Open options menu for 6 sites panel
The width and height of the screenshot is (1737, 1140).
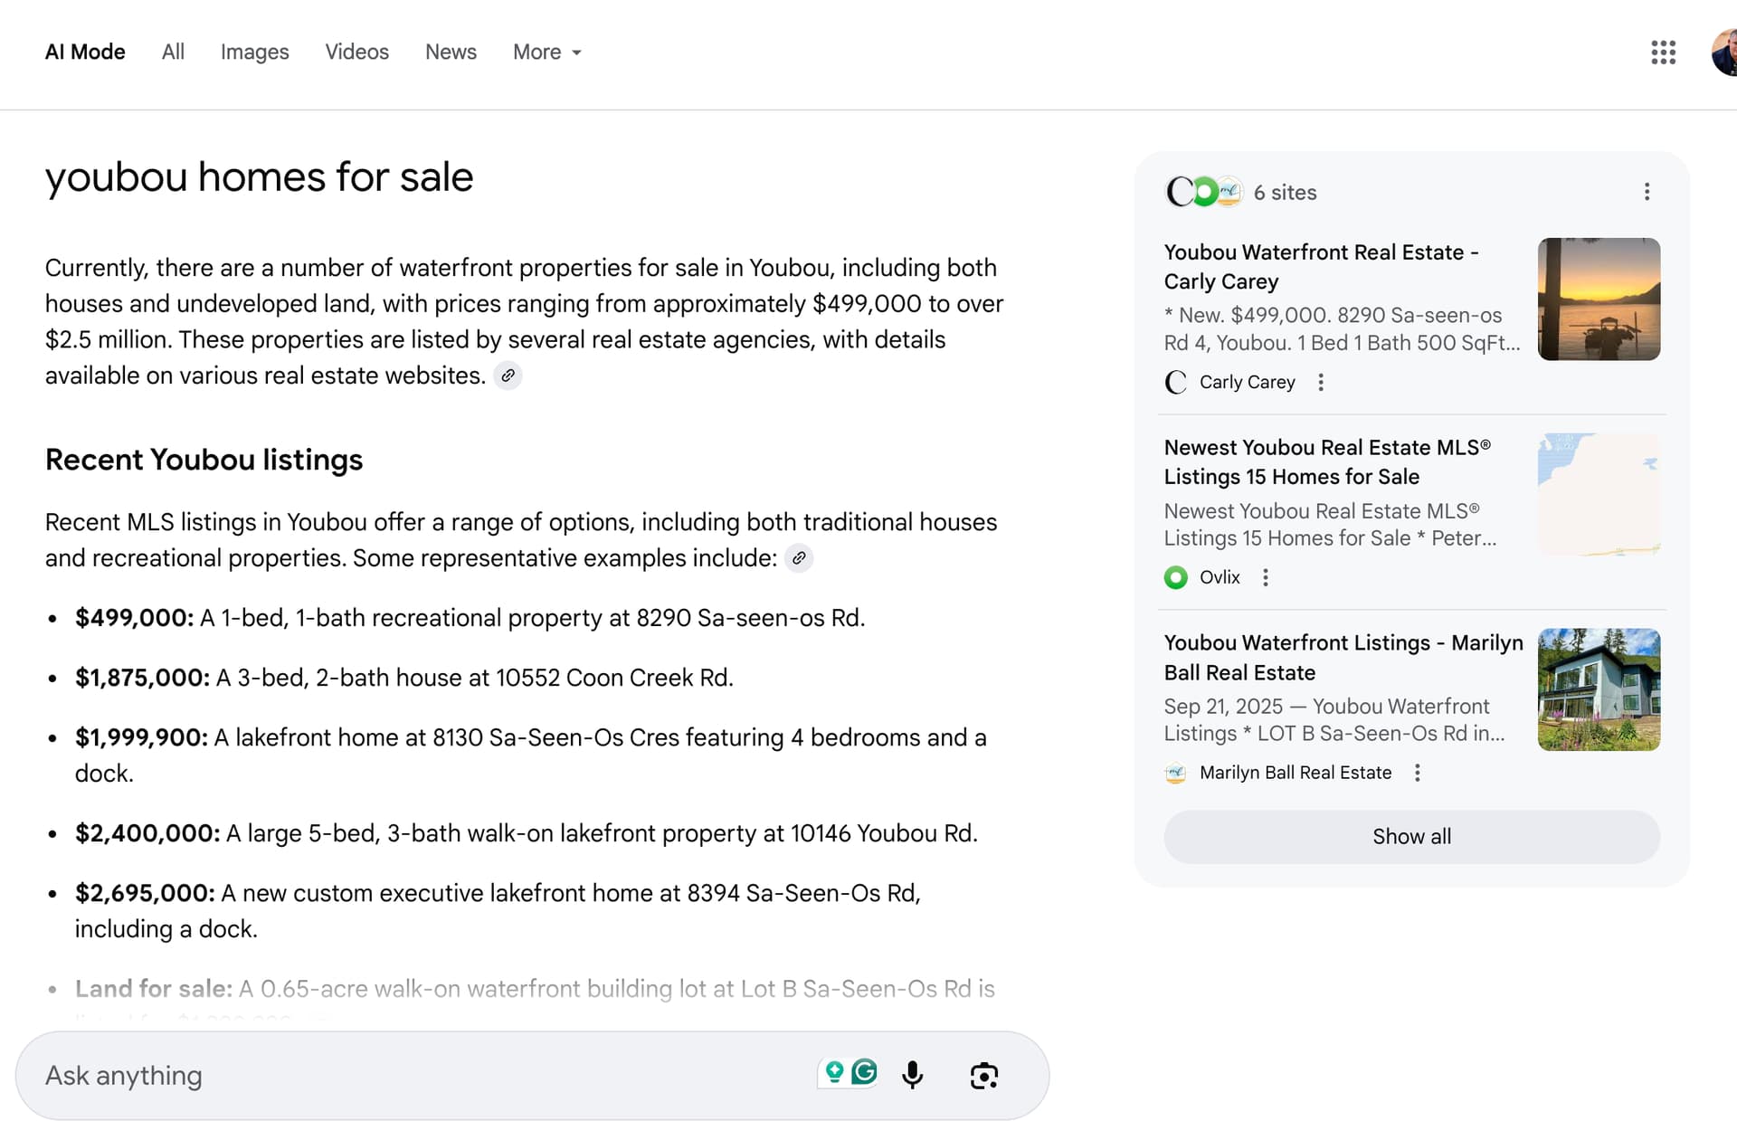tap(1647, 192)
